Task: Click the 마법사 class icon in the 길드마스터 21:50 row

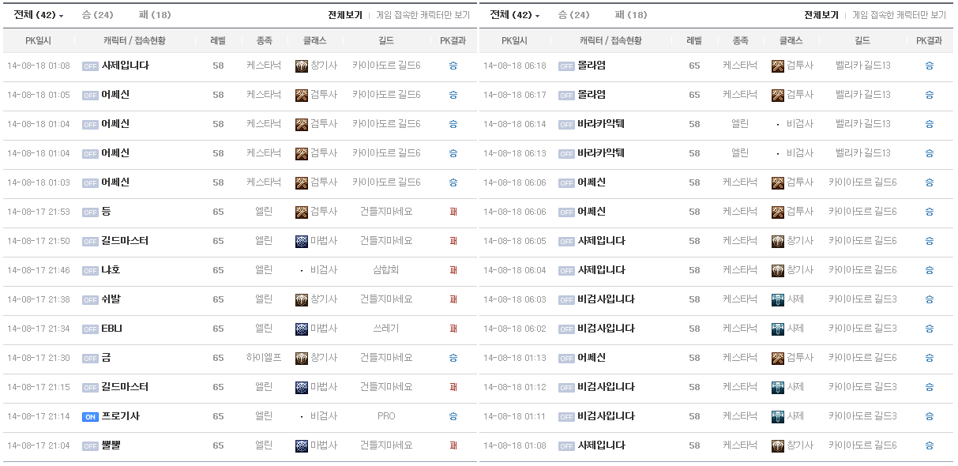Action: (301, 241)
